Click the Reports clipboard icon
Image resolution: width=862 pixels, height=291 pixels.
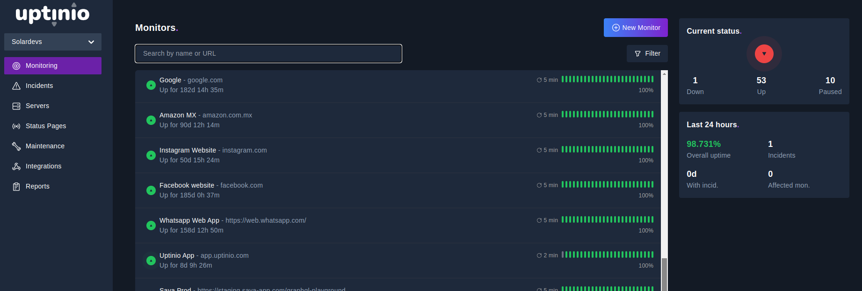pos(16,187)
